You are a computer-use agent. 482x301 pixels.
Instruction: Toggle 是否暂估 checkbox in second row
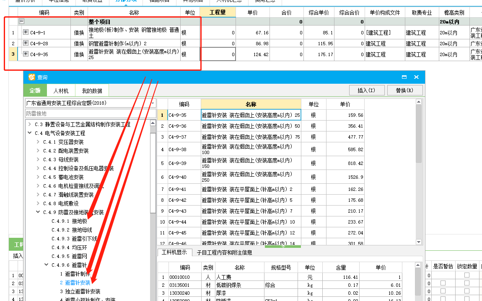[443, 283]
